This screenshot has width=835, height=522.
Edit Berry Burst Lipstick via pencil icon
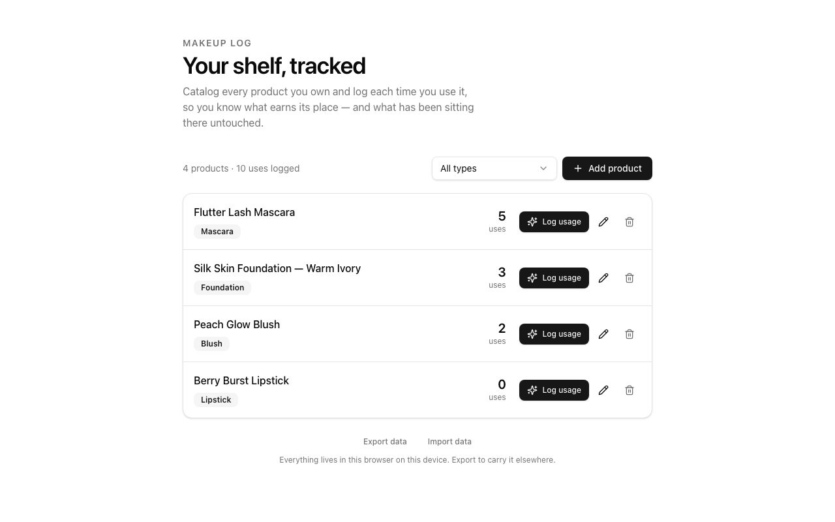tap(603, 390)
